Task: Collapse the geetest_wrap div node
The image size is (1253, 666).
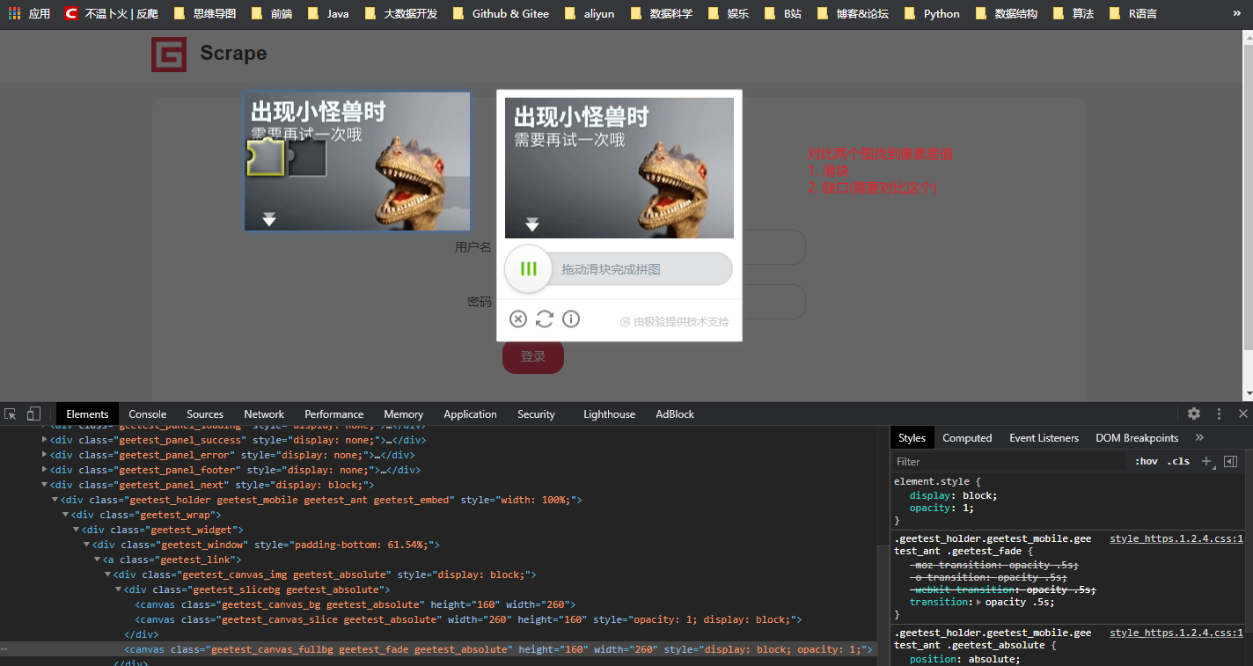Action: [66, 515]
